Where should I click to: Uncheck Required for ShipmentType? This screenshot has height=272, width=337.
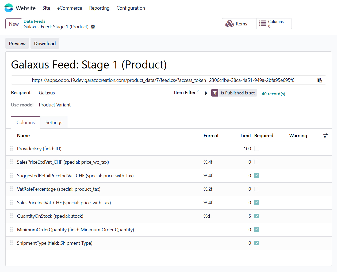click(256, 243)
